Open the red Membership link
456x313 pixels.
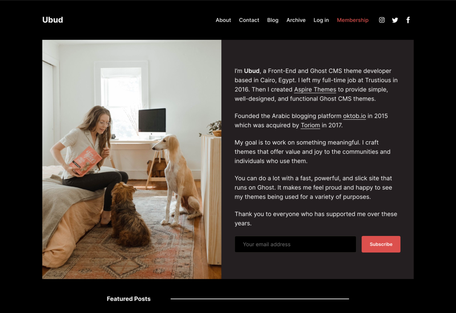[x=353, y=20]
